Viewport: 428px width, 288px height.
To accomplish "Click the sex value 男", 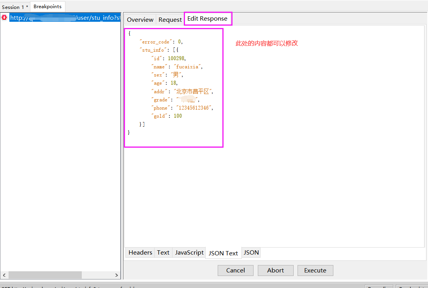I will click(x=176, y=75).
